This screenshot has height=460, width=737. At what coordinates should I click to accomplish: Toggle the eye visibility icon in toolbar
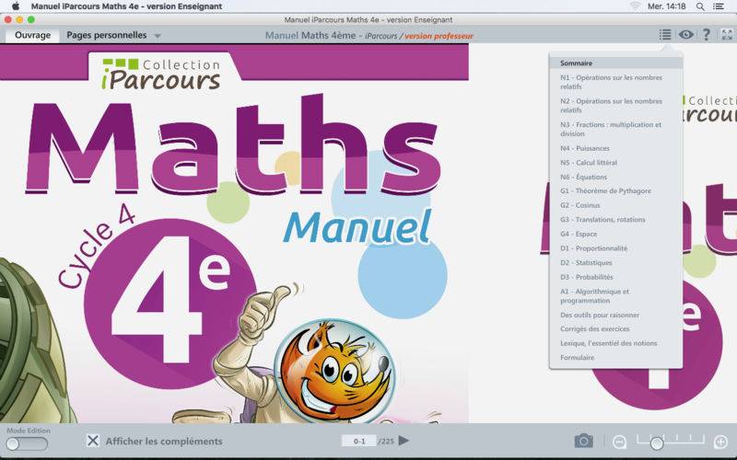tap(685, 35)
